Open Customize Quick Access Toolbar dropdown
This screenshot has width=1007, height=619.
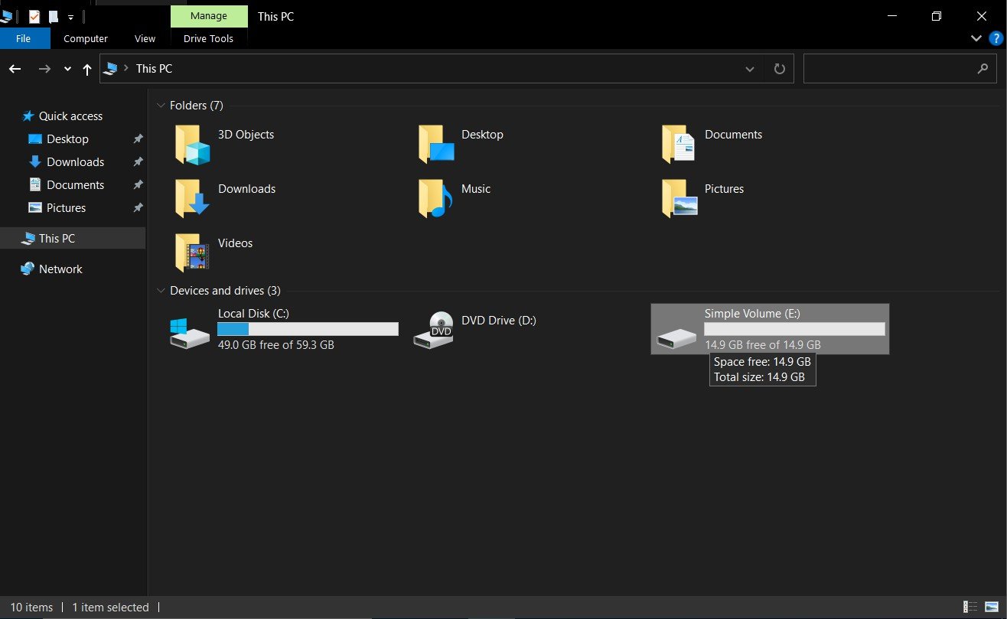[70, 16]
